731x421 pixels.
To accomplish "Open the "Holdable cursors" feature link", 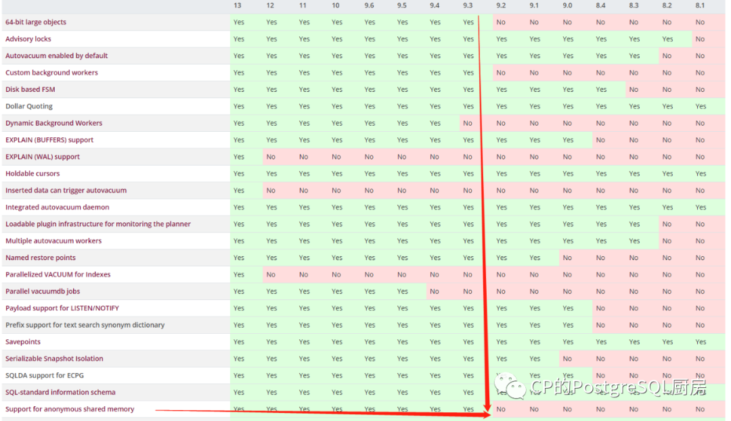I will pos(32,174).
